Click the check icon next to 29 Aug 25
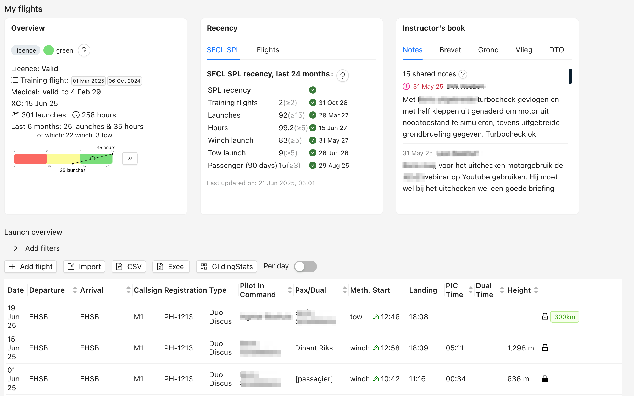Screen dimensions: 634x396 click(x=313, y=166)
